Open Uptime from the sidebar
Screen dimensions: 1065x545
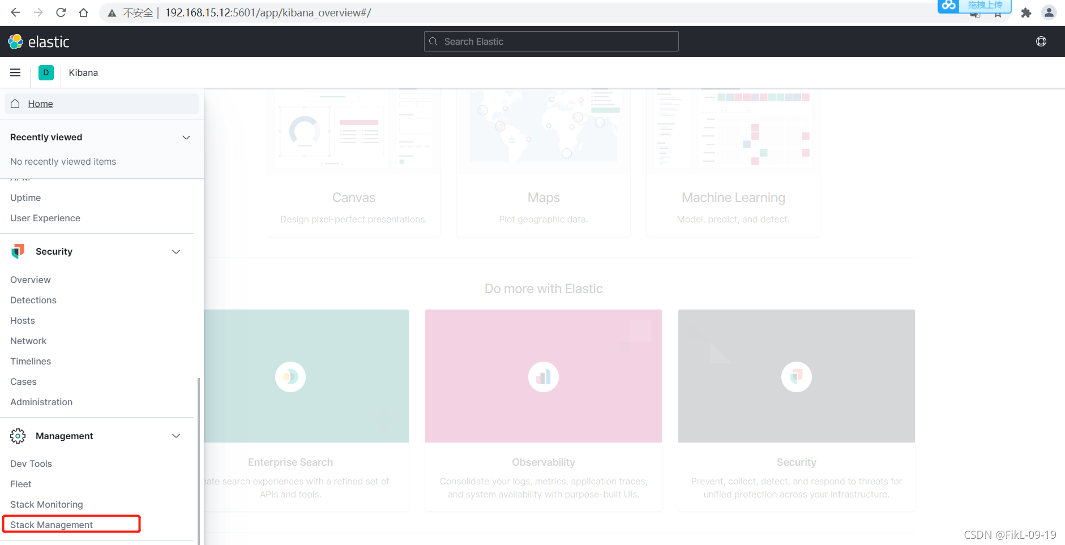(25, 198)
